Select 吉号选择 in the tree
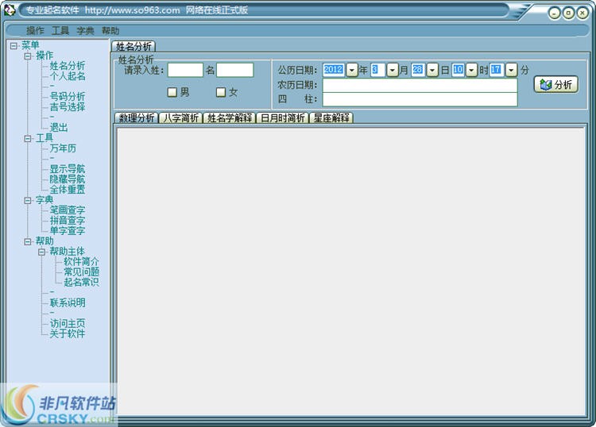 (68, 107)
